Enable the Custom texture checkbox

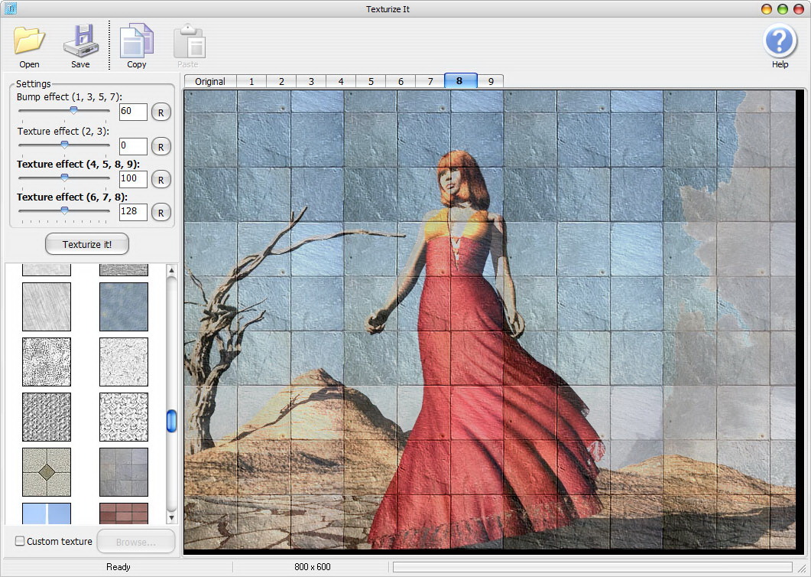point(21,542)
